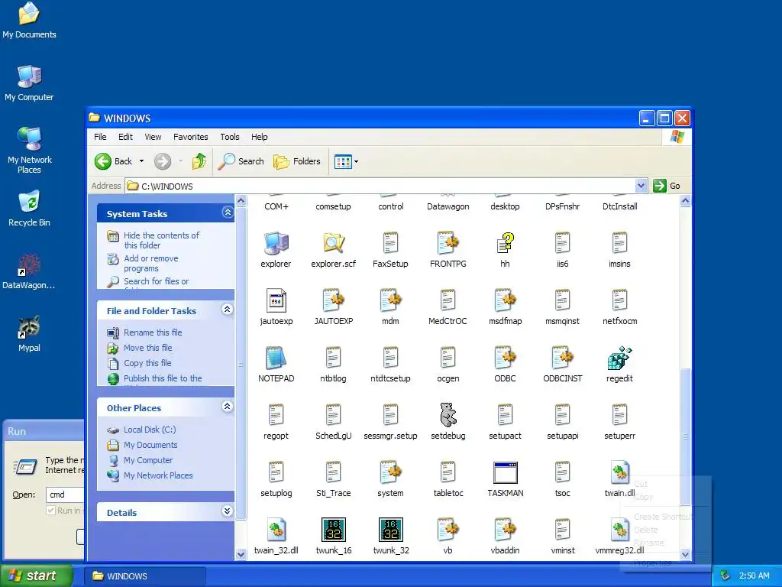Open the Address bar dropdown arrow
The image size is (782, 587).
[x=641, y=186]
